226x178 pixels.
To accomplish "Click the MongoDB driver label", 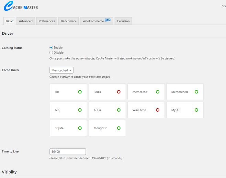I will click(x=100, y=128).
